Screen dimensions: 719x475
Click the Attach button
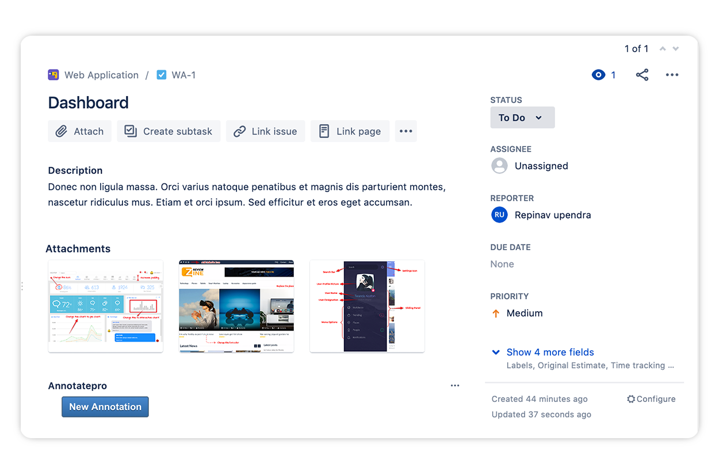click(x=79, y=131)
